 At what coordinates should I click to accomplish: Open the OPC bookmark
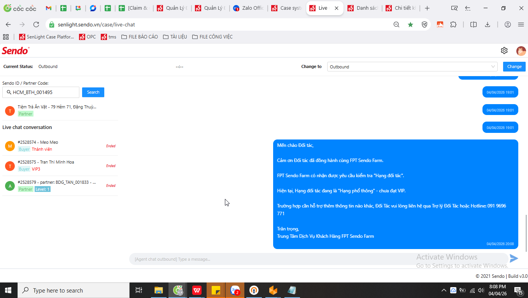coord(87,37)
